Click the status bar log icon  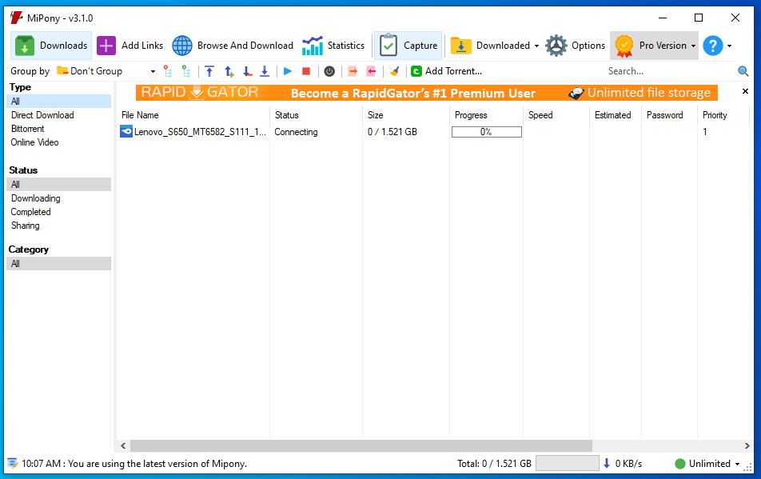click(x=13, y=464)
